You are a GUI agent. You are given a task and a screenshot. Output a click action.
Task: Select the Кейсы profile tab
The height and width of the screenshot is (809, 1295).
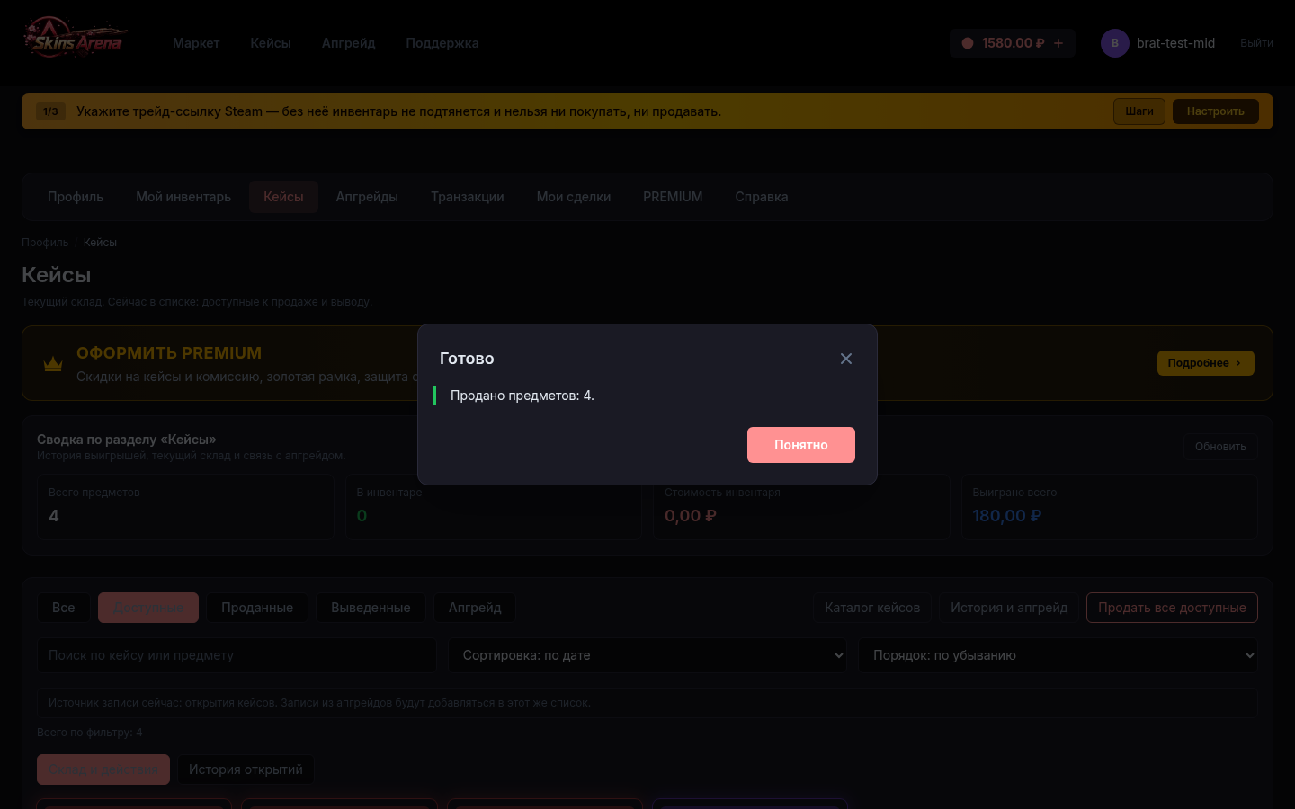tap(283, 197)
